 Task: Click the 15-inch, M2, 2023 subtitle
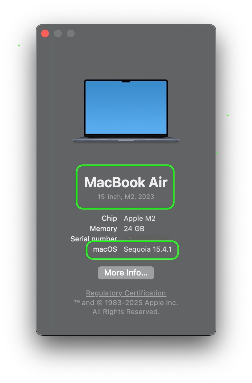click(x=126, y=197)
